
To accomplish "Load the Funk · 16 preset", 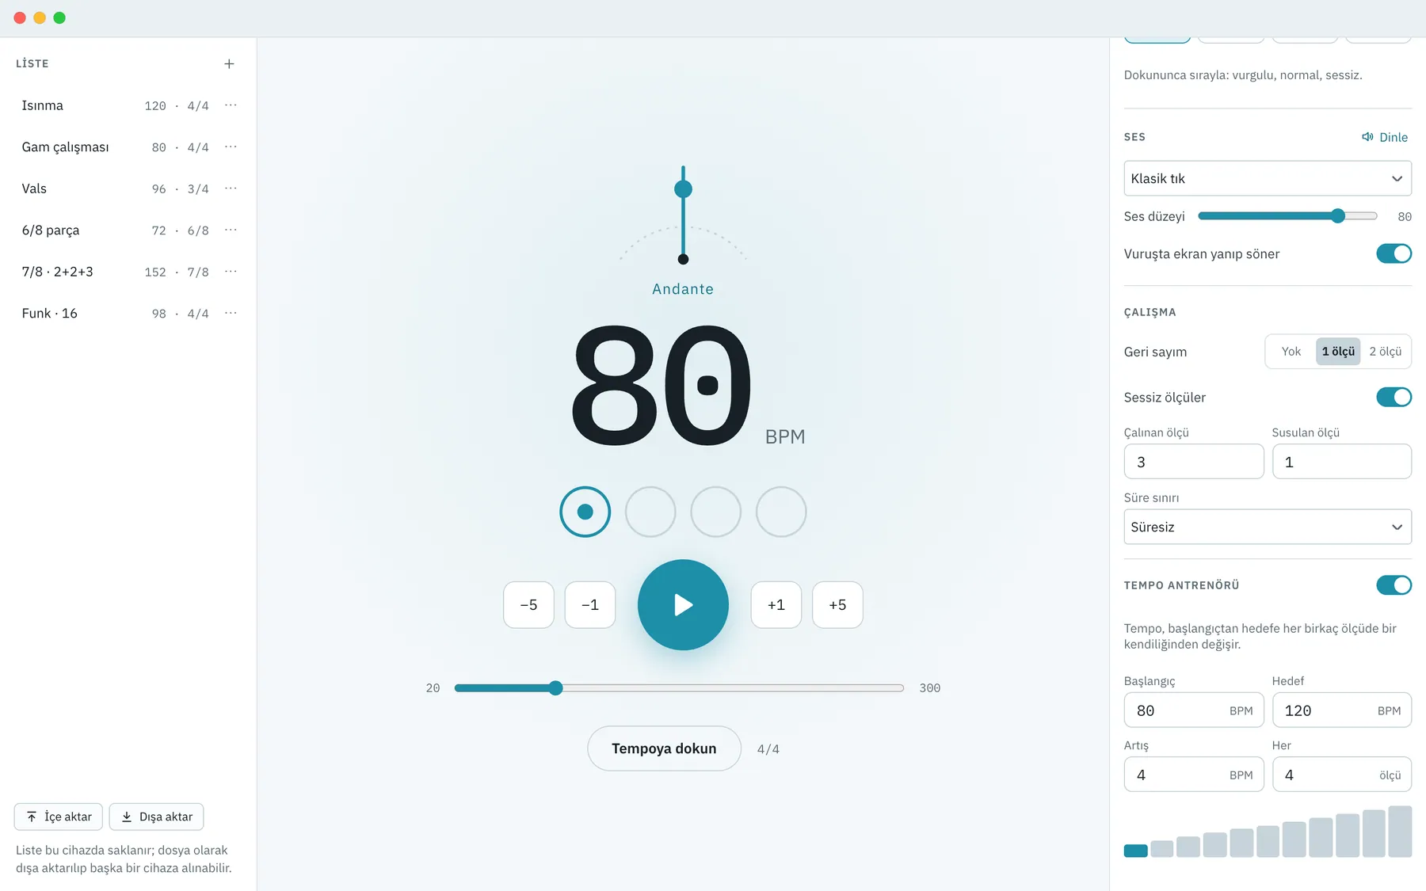I will click(116, 314).
